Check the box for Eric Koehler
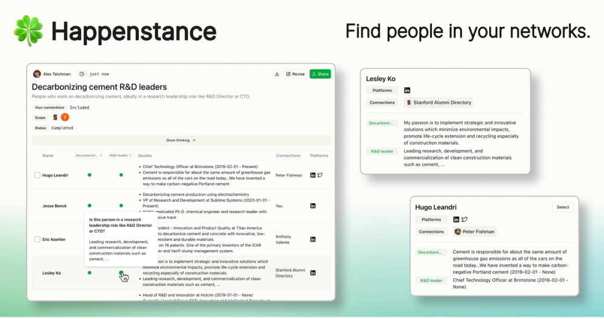 (37, 240)
